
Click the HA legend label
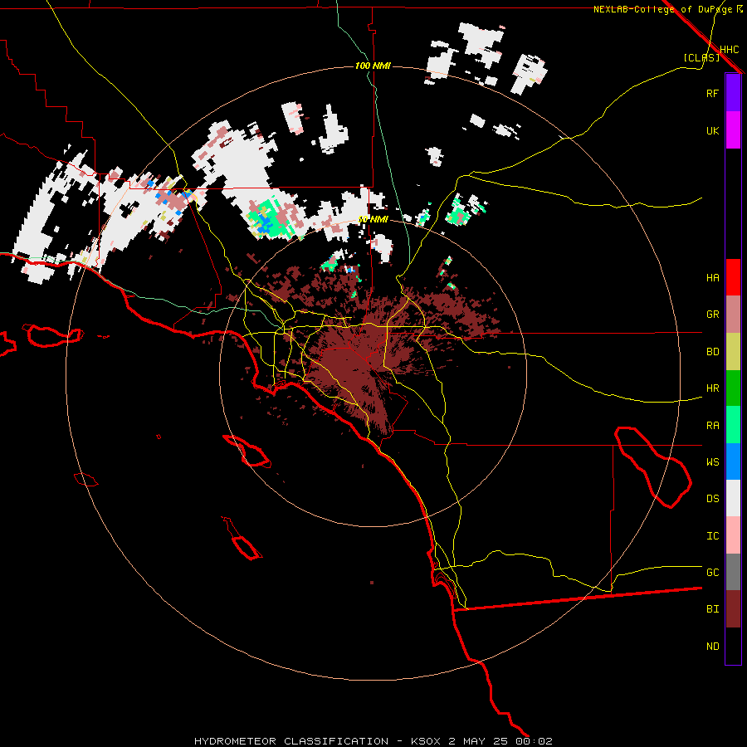(x=712, y=277)
